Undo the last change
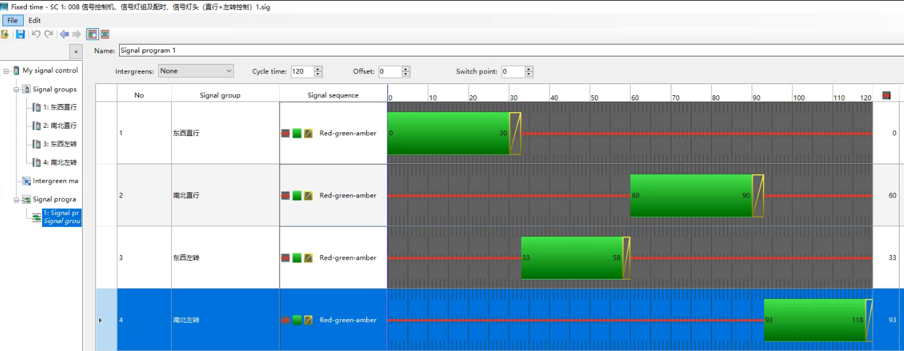 click(36, 34)
